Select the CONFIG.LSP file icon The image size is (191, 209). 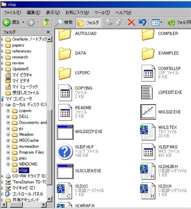pos(148,73)
